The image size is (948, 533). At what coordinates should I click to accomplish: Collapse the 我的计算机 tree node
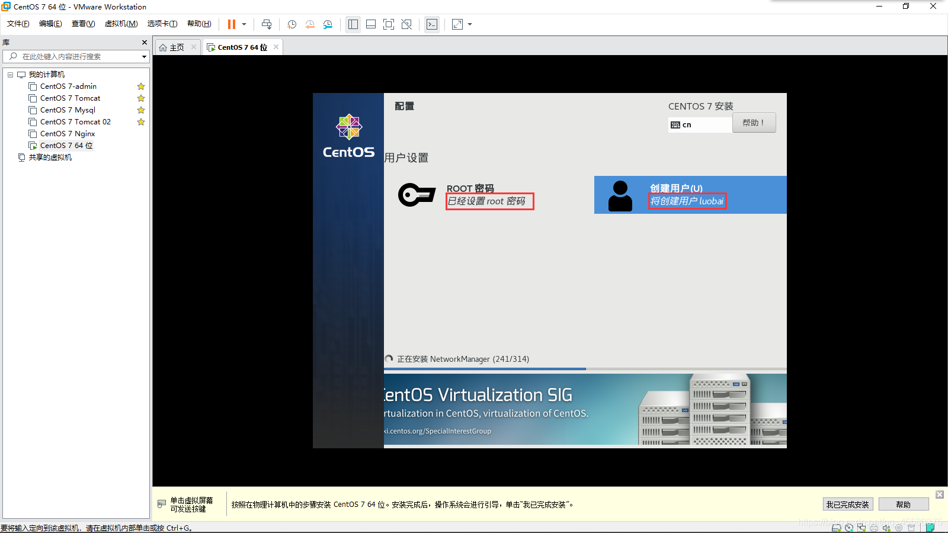[11, 75]
